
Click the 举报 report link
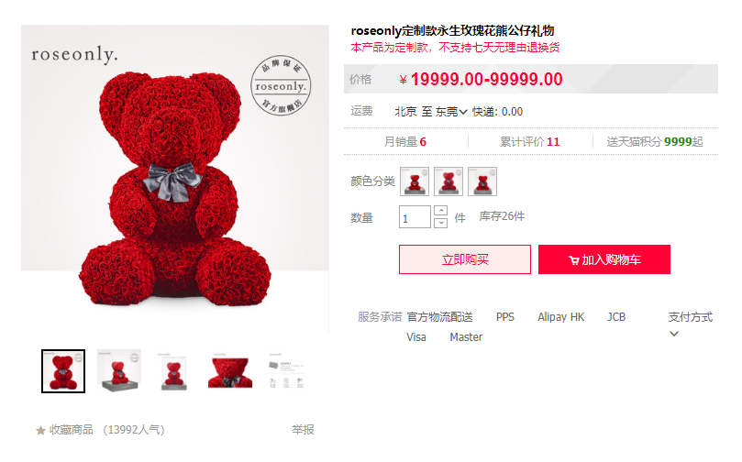303,430
